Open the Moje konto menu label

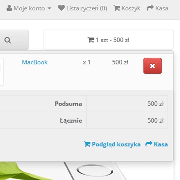29,8
